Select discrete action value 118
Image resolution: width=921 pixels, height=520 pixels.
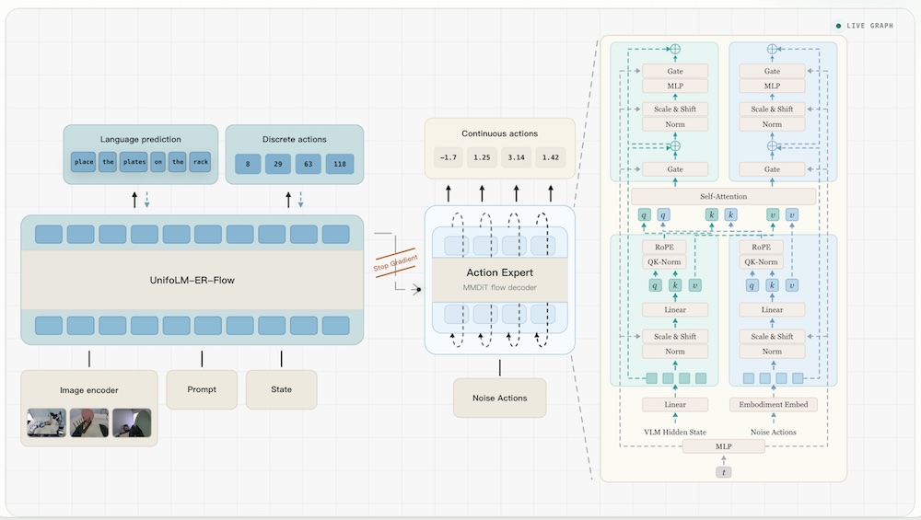pyautogui.click(x=340, y=164)
